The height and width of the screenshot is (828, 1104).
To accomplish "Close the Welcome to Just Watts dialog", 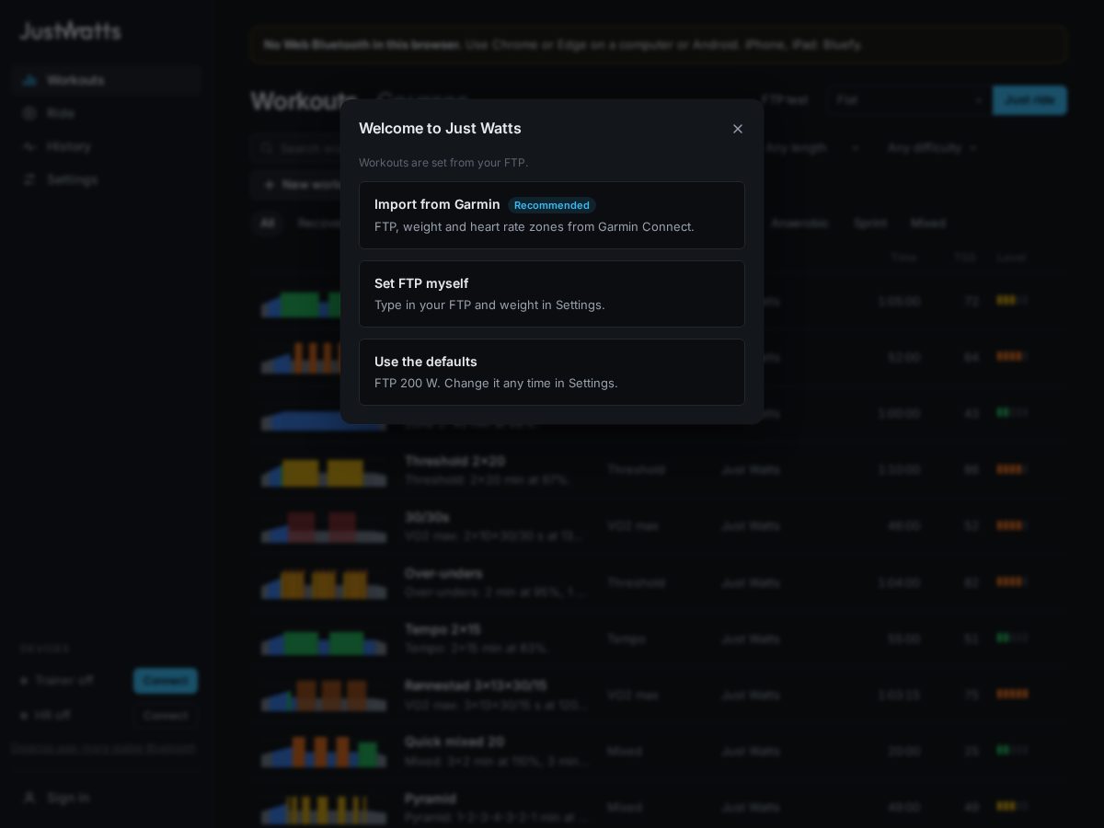I will 737,129.
